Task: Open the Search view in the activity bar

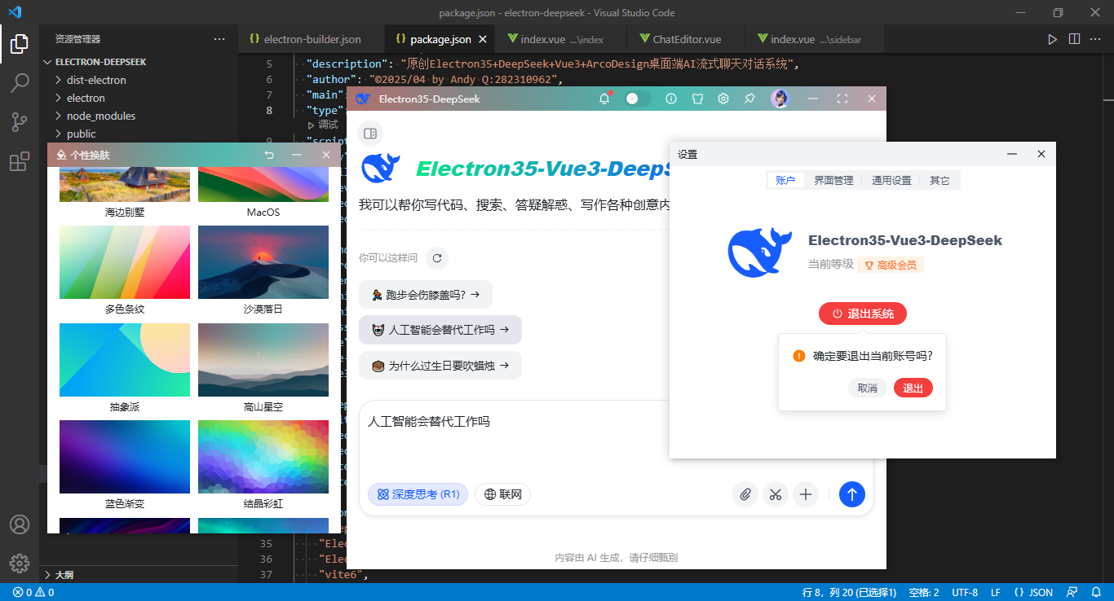Action: click(x=20, y=82)
